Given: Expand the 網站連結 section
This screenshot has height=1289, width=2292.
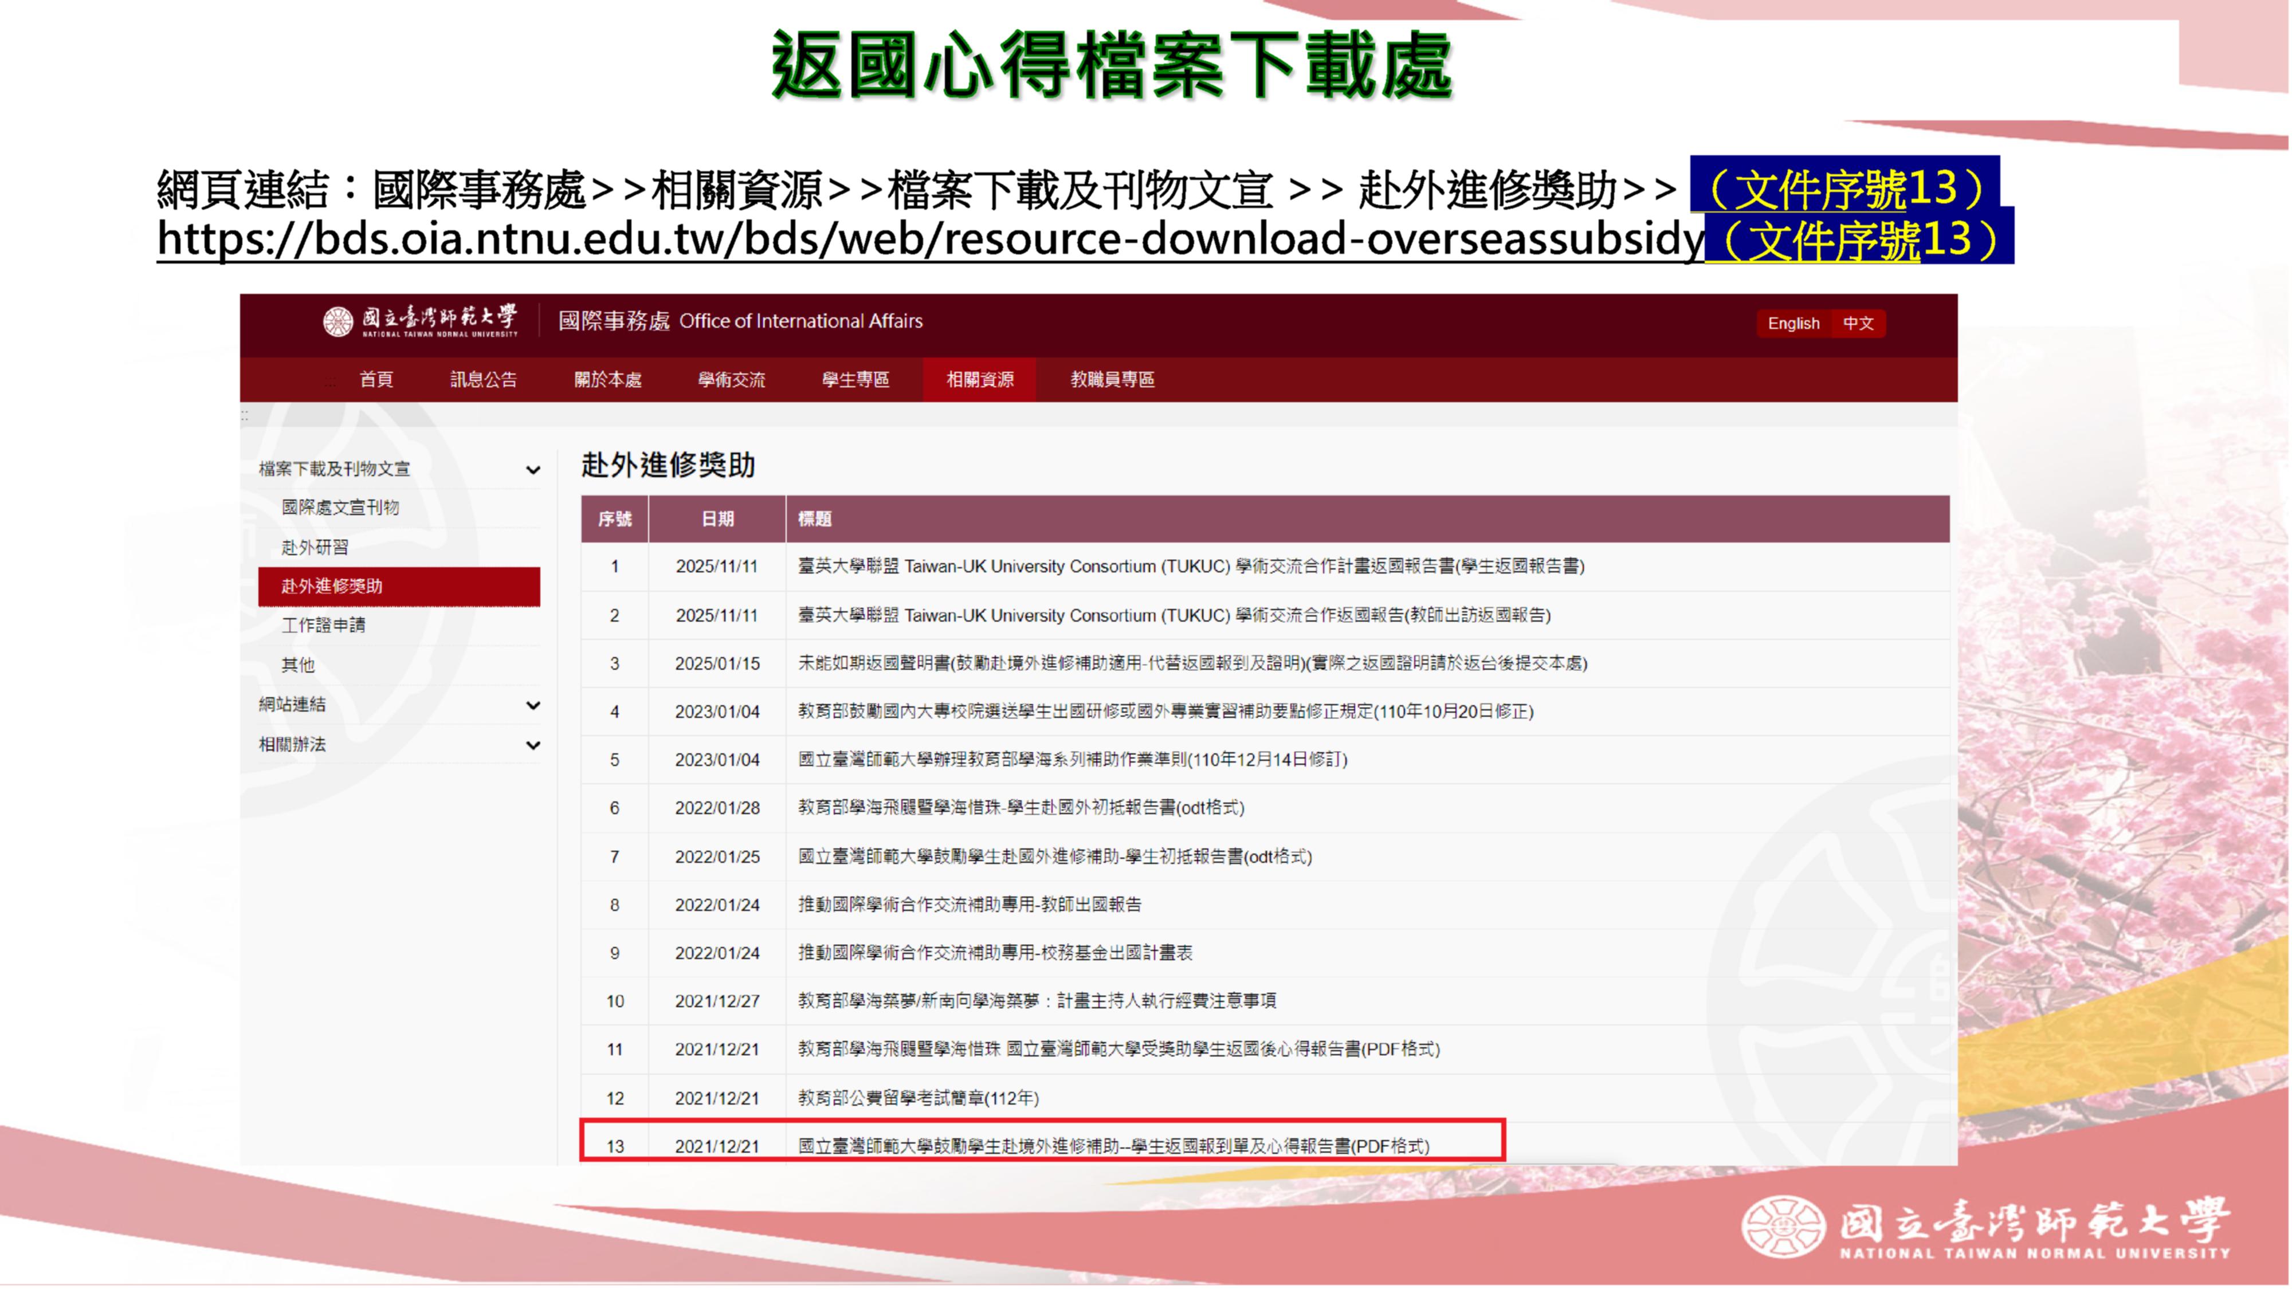Looking at the screenshot, I should click(x=532, y=705).
